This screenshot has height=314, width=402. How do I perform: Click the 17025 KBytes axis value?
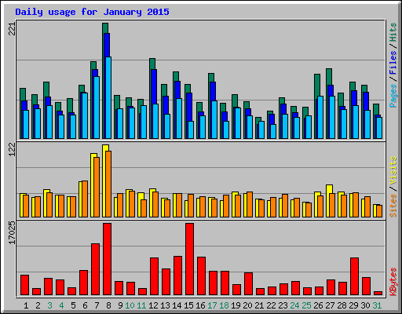coord(12,232)
